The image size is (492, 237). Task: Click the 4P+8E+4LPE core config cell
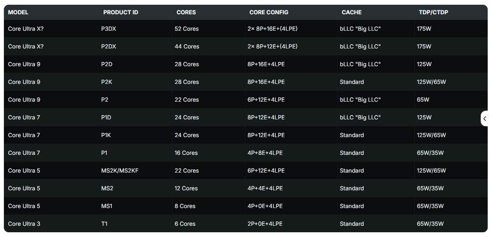point(264,153)
